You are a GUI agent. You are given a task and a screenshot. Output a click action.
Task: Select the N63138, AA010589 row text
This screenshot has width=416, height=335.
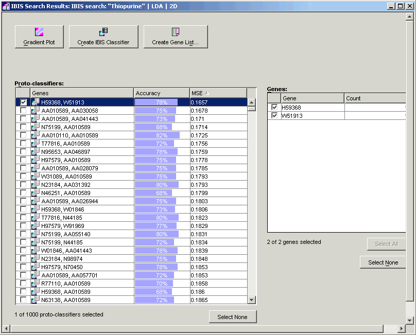point(66,300)
